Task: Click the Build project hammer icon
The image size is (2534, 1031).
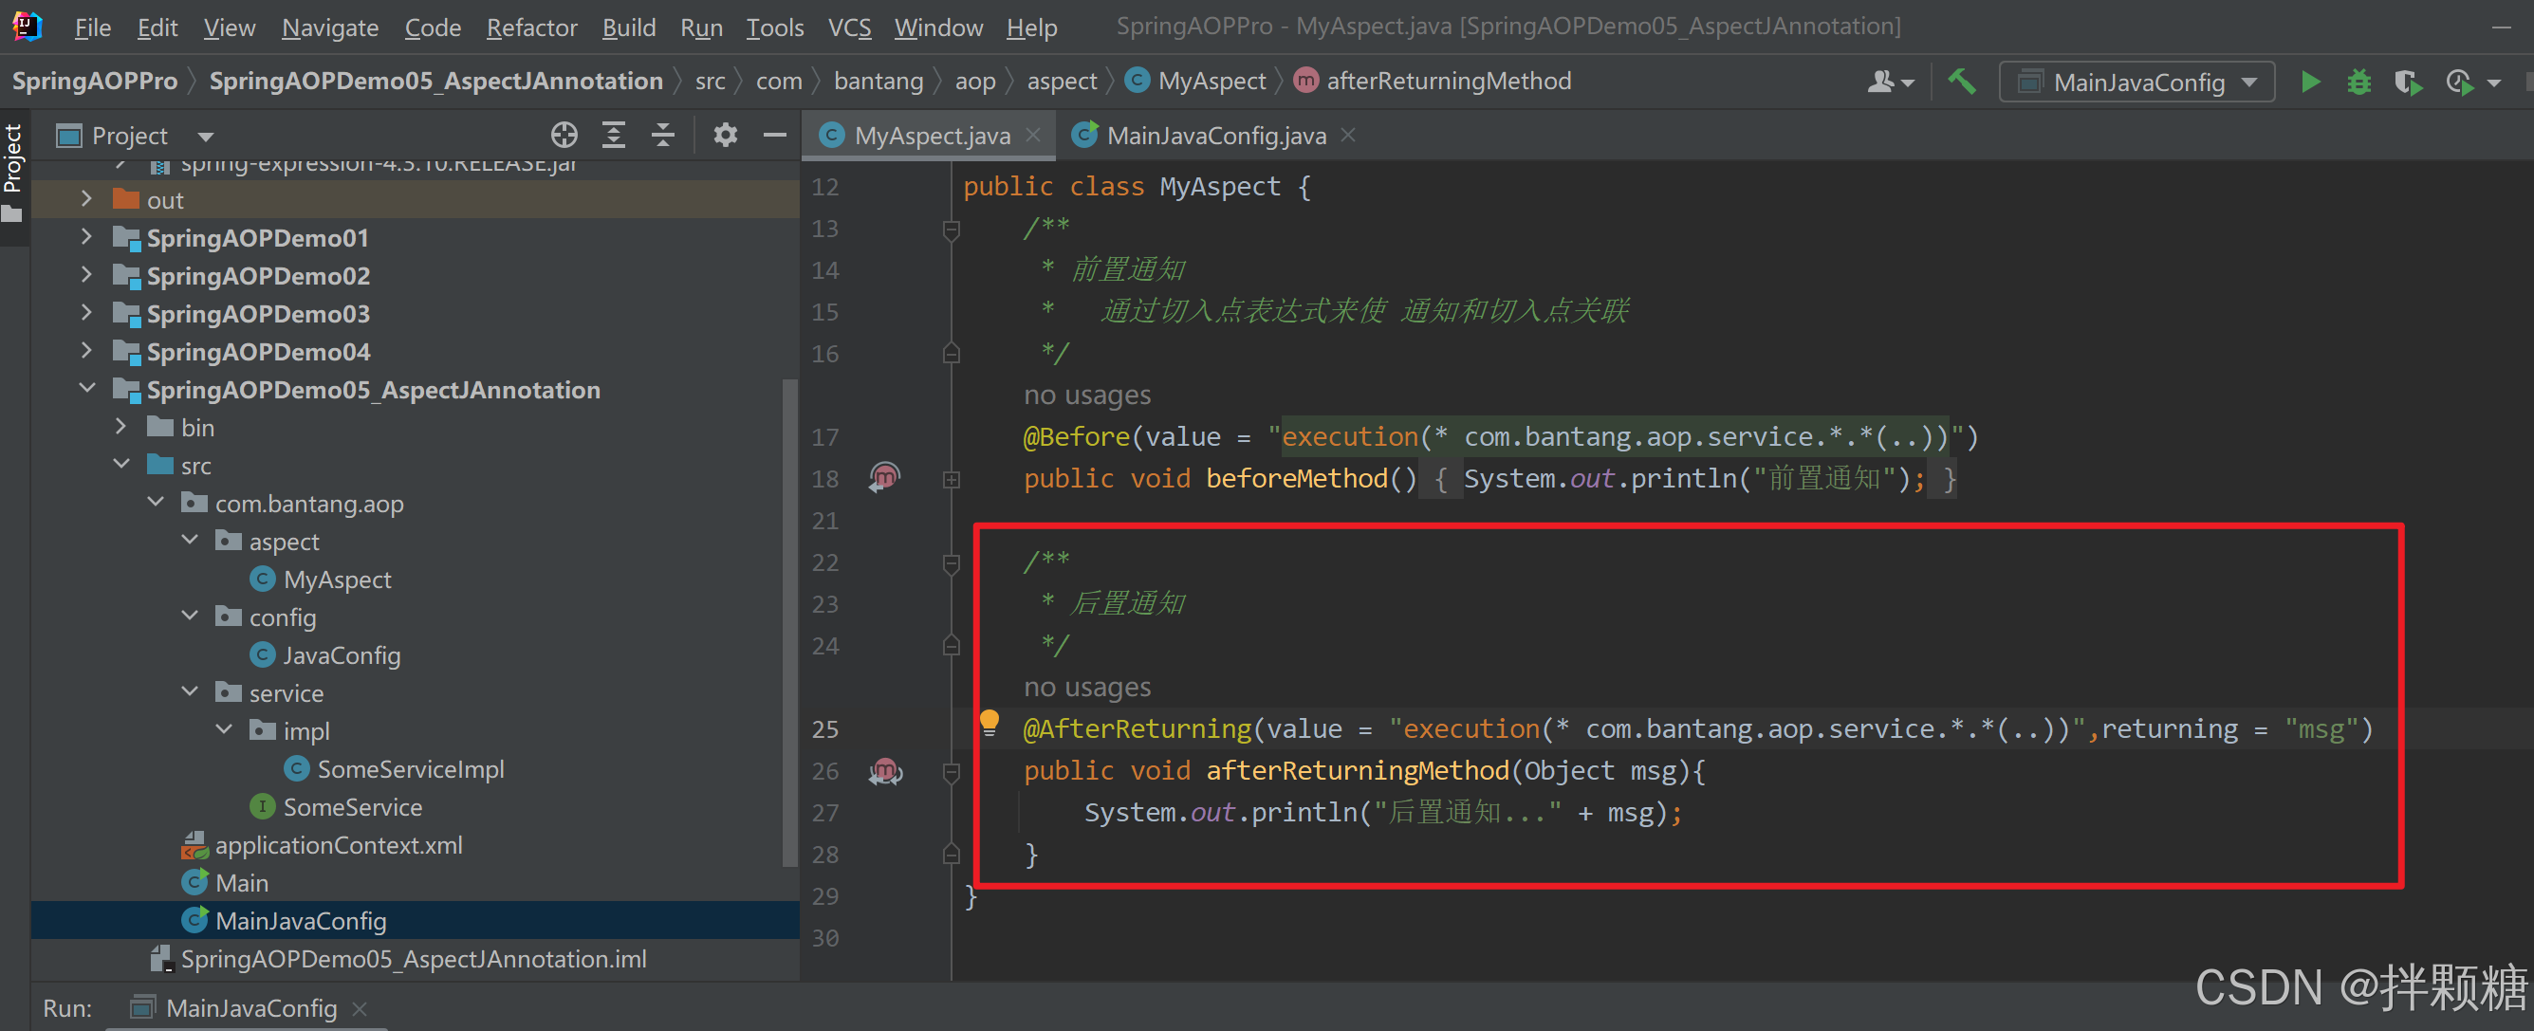Action: [x=1963, y=82]
